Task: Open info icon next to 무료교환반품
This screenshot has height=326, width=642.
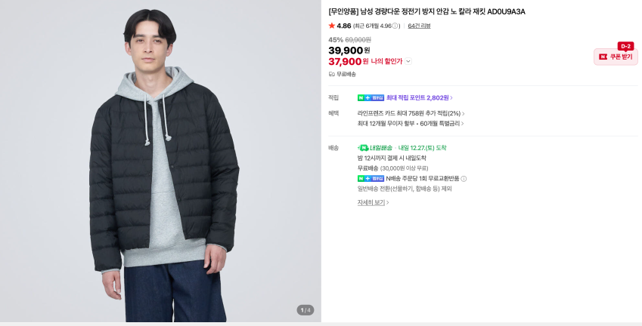Action: [464, 179]
